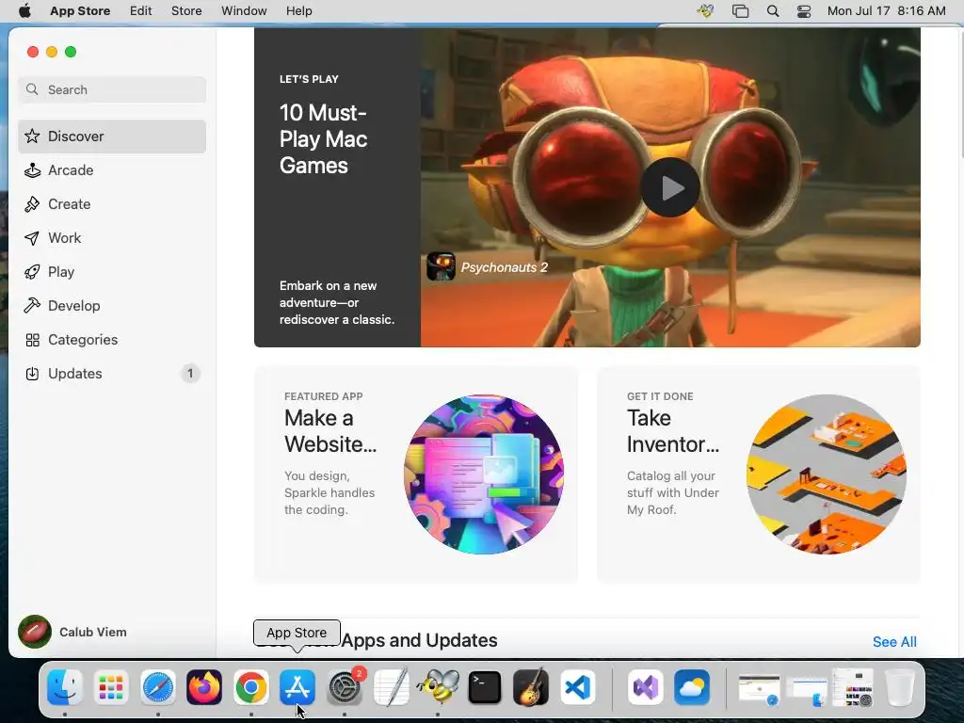Open the Edit menu
This screenshot has width=964, height=723.
click(141, 11)
